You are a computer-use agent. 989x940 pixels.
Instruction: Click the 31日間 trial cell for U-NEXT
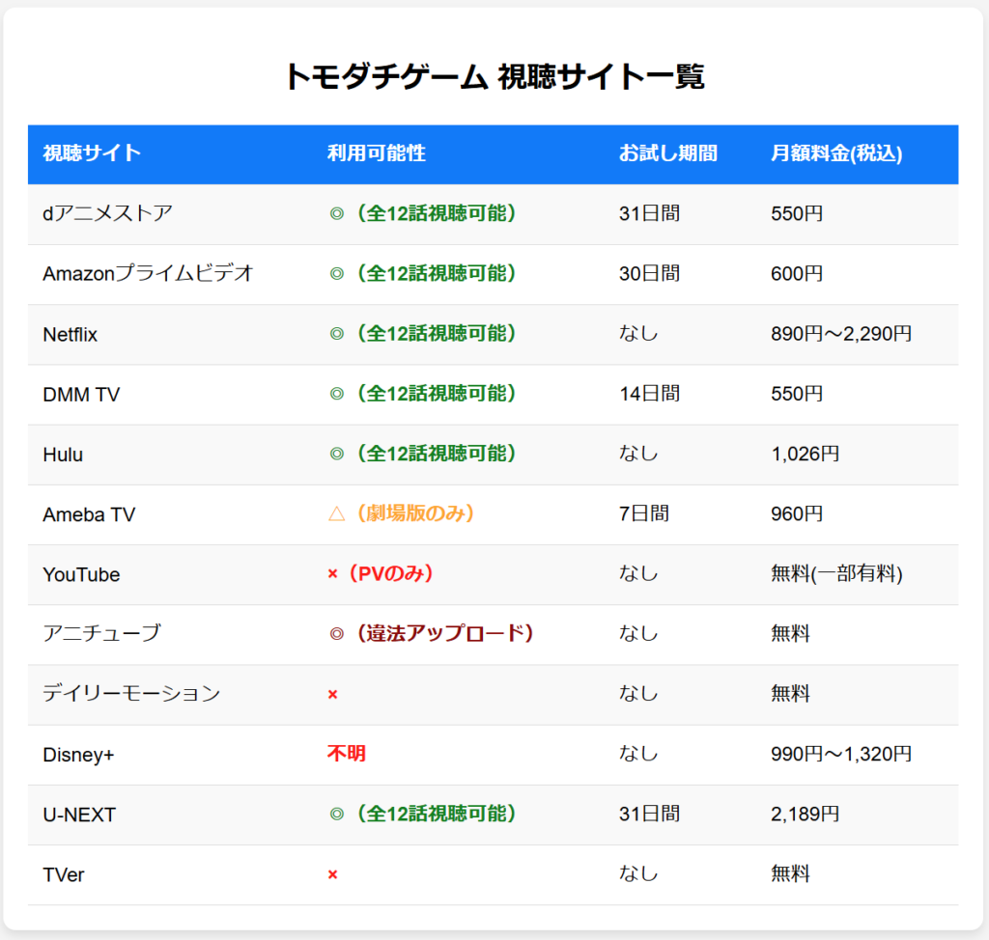(x=650, y=814)
